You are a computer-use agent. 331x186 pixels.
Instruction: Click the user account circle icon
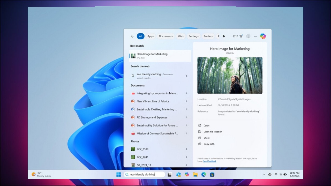tap(248, 36)
